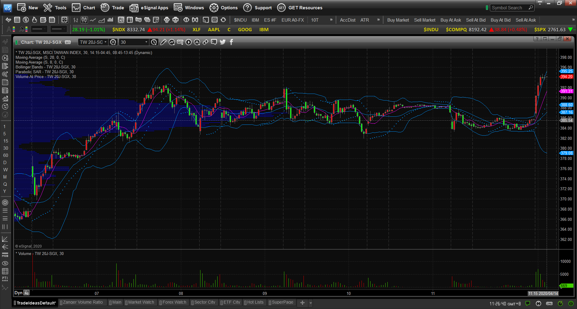577x309 pixels.
Task: Select the candlestick chart type icon
Action: (84, 20)
